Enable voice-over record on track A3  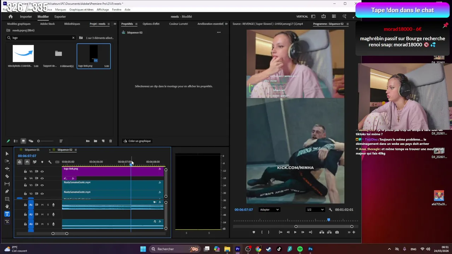click(x=53, y=224)
